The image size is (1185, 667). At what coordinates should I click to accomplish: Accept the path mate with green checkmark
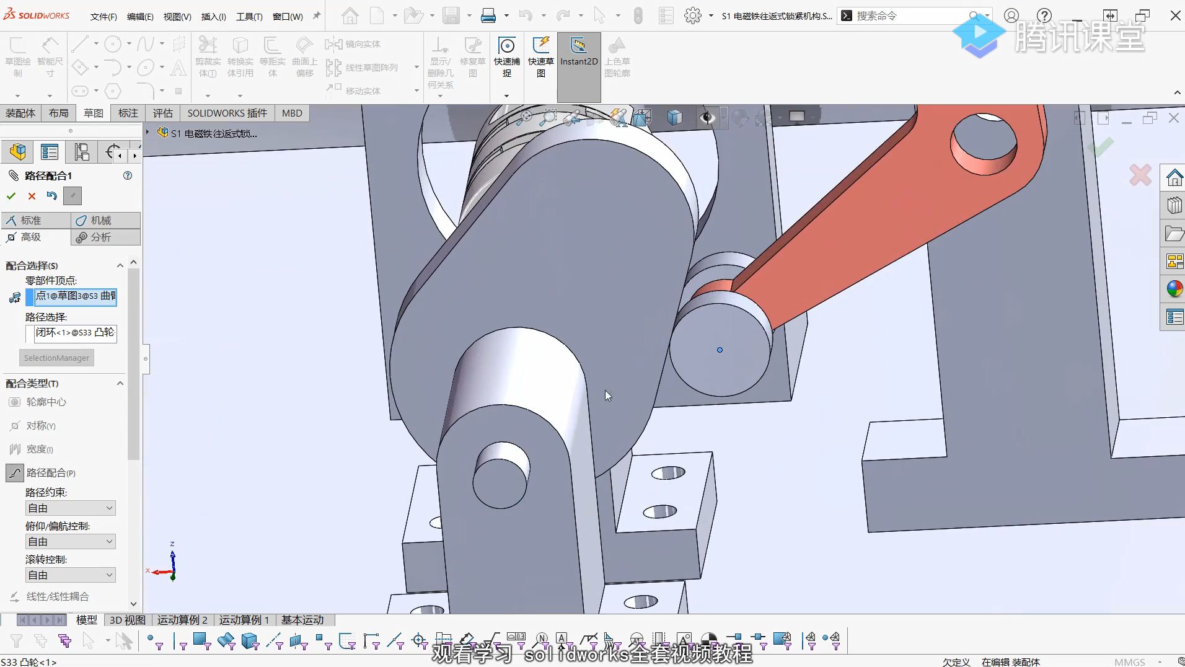(x=11, y=196)
